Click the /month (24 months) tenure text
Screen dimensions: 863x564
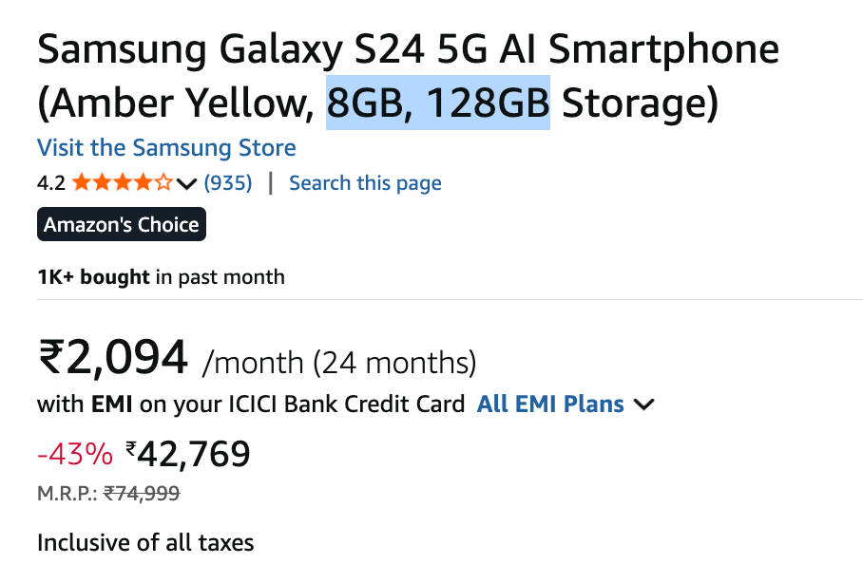click(x=339, y=362)
